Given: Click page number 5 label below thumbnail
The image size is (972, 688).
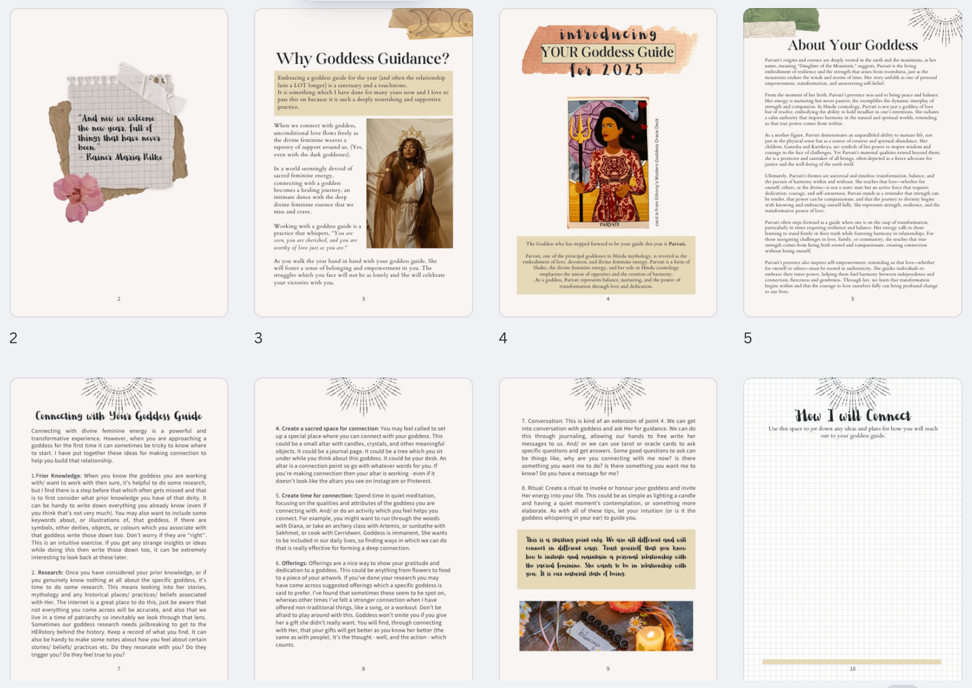Looking at the screenshot, I should coord(747,338).
